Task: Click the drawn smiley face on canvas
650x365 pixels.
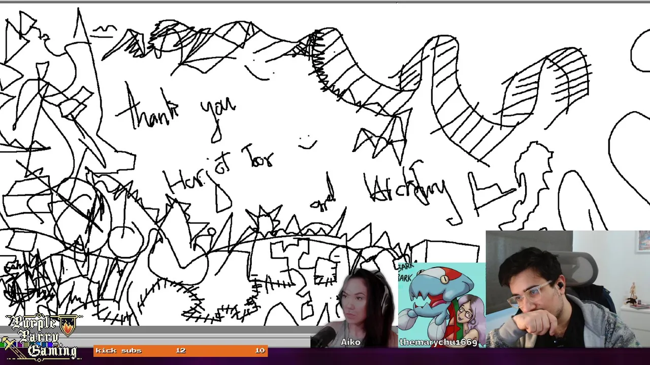Action: coord(307,142)
